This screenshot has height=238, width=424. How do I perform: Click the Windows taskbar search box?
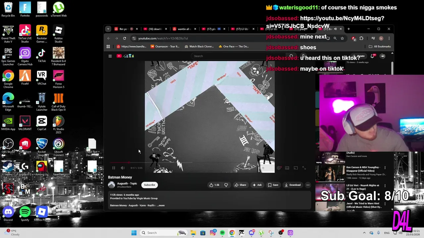[164, 233]
